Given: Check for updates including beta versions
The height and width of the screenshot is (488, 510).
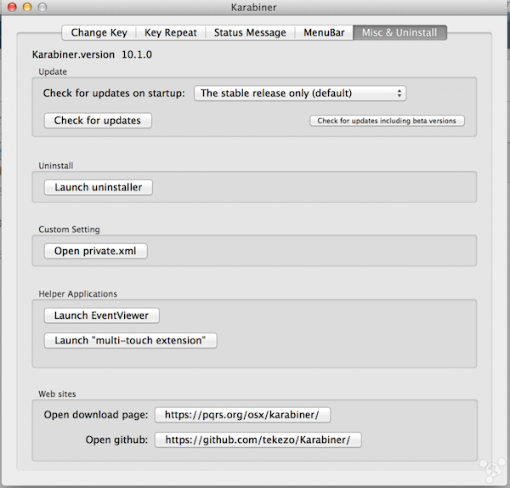Looking at the screenshot, I should 387,121.
